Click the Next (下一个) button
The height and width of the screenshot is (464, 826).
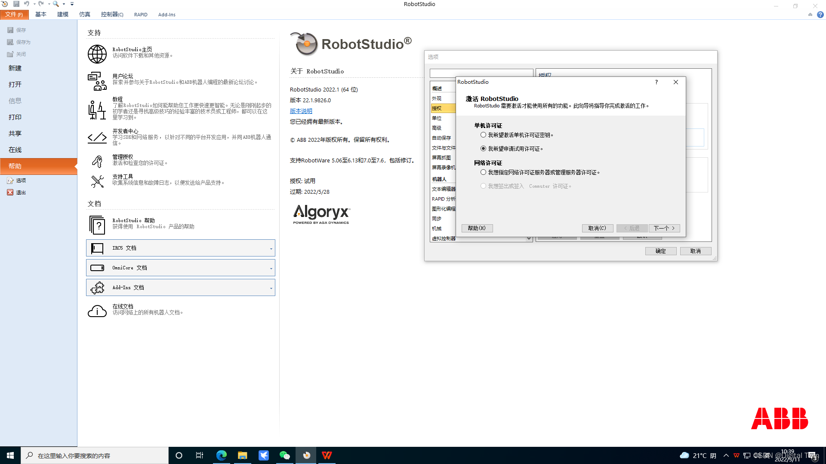pyautogui.click(x=664, y=228)
